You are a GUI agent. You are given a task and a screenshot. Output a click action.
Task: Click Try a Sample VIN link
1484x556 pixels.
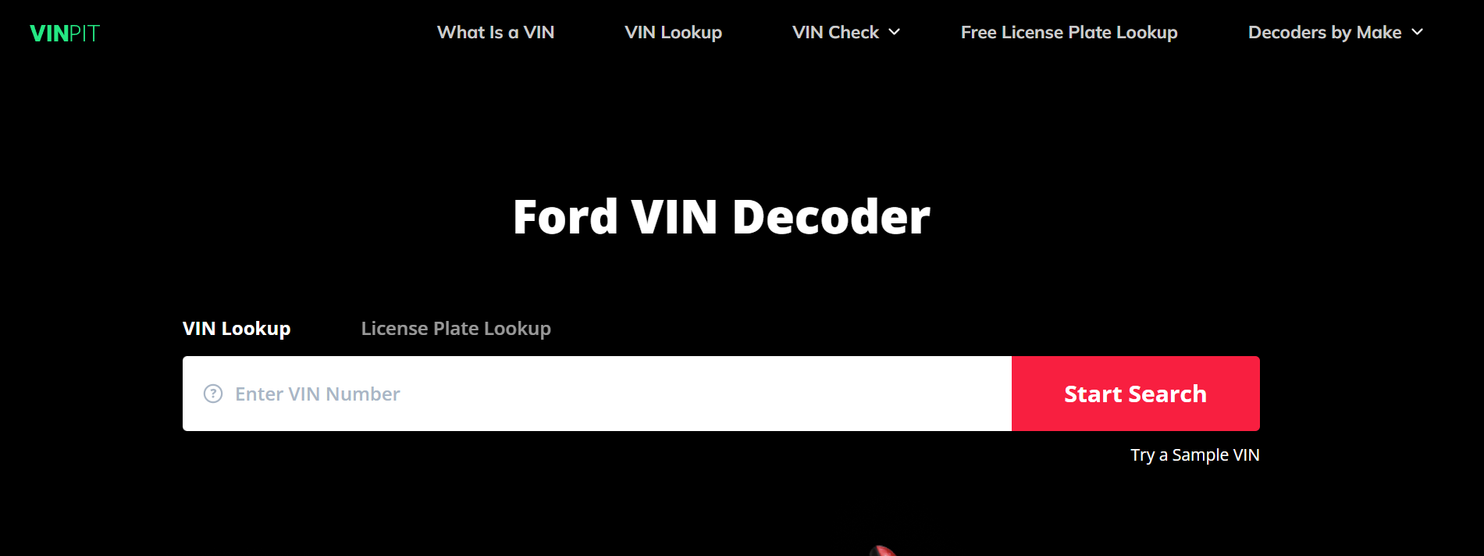pos(1195,454)
